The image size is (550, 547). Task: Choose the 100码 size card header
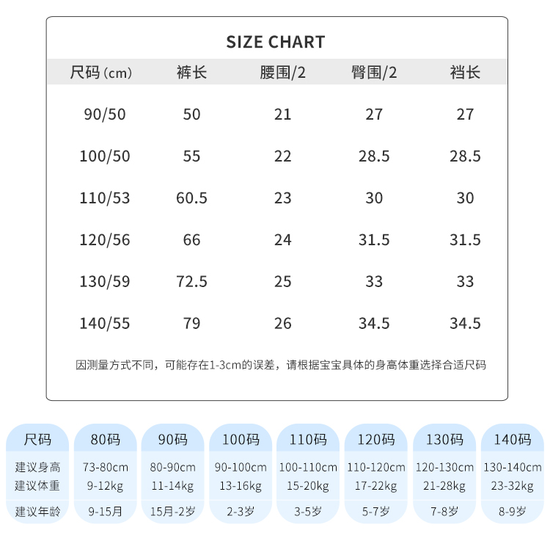tap(241, 440)
